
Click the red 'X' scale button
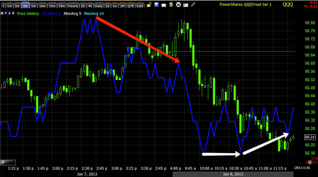click(x=316, y=162)
